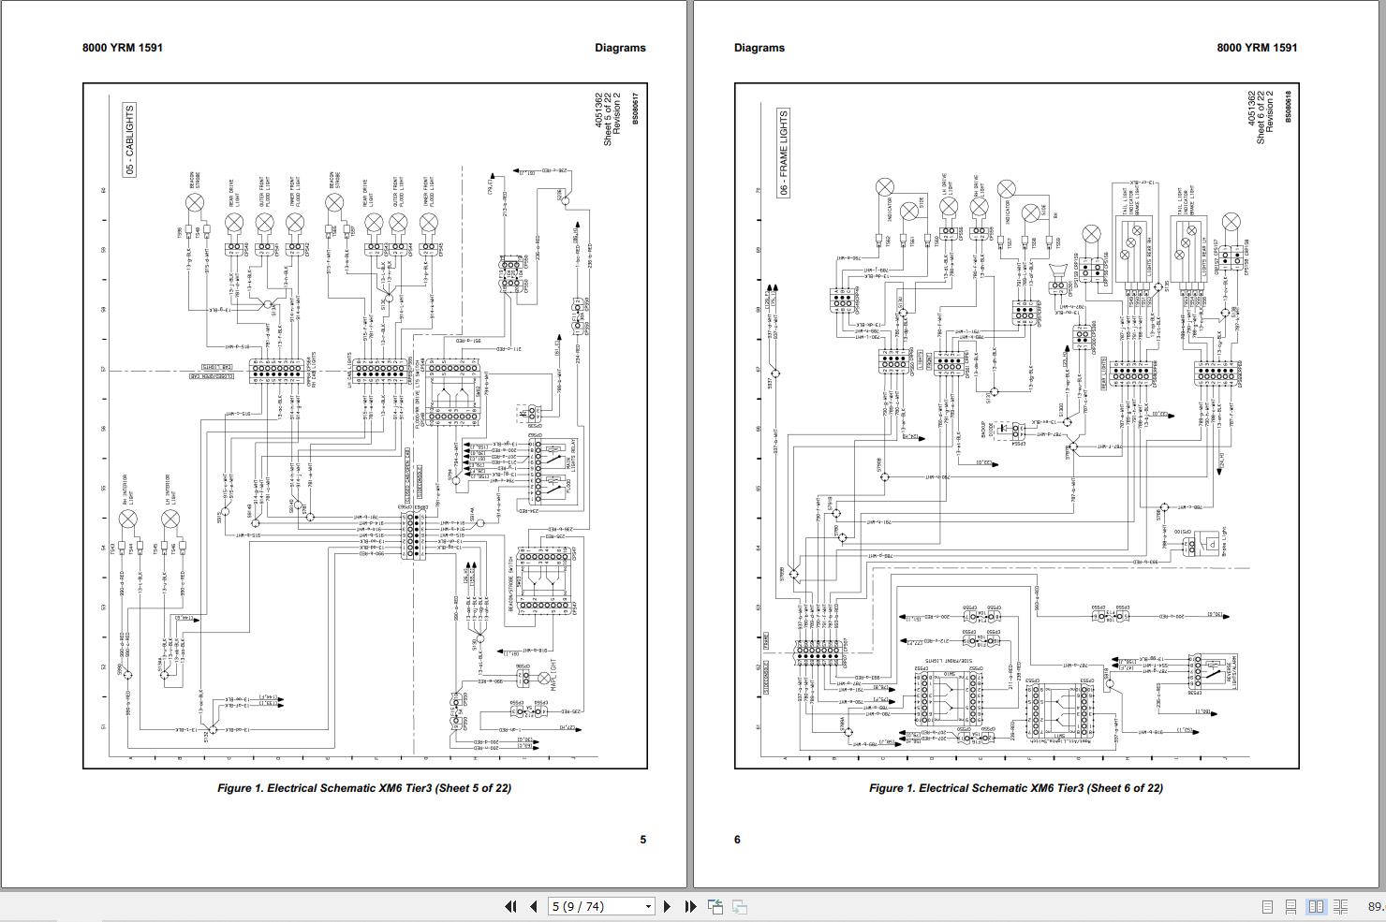The width and height of the screenshot is (1386, 922).
Task: Click the Sheet 6 of 22 schematic diagram
Action: pyautogui.click(x=1017, y=426)
